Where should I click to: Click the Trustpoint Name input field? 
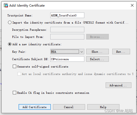(x=67, y=15)
